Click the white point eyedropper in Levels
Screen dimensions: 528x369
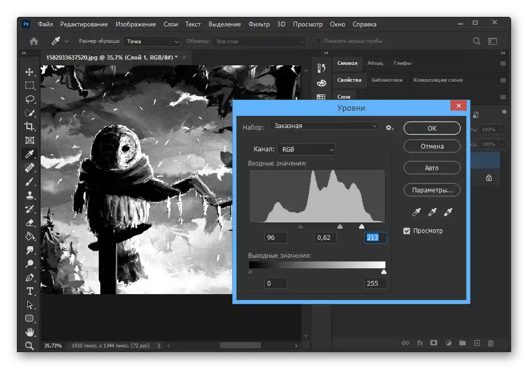[x=448, y=212]
